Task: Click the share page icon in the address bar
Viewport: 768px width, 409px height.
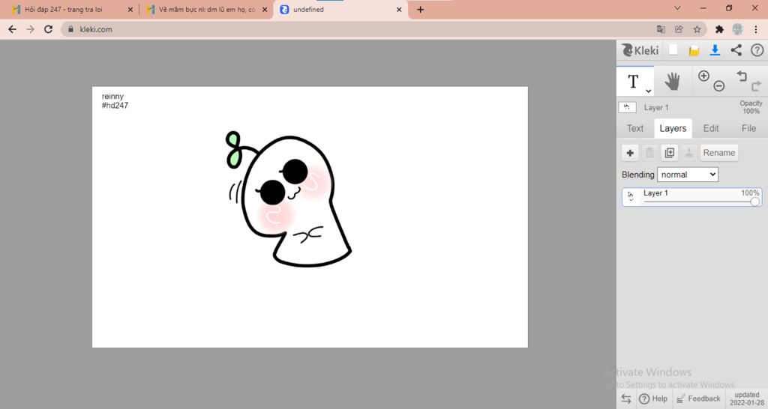Action: tap(679, 29)
